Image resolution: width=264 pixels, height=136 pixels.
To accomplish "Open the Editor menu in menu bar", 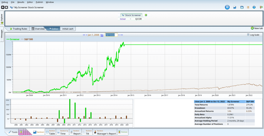I will 30,2.
